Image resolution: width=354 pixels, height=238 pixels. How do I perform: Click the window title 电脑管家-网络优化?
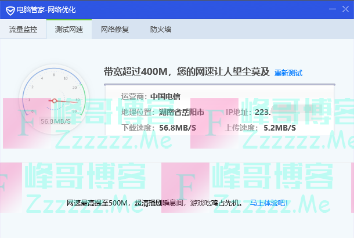[46, 10]
